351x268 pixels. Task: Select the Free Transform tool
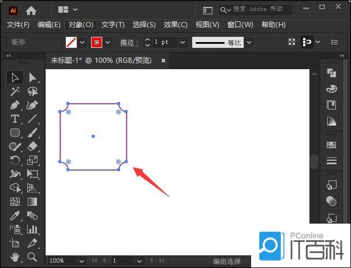coord(32,174)
